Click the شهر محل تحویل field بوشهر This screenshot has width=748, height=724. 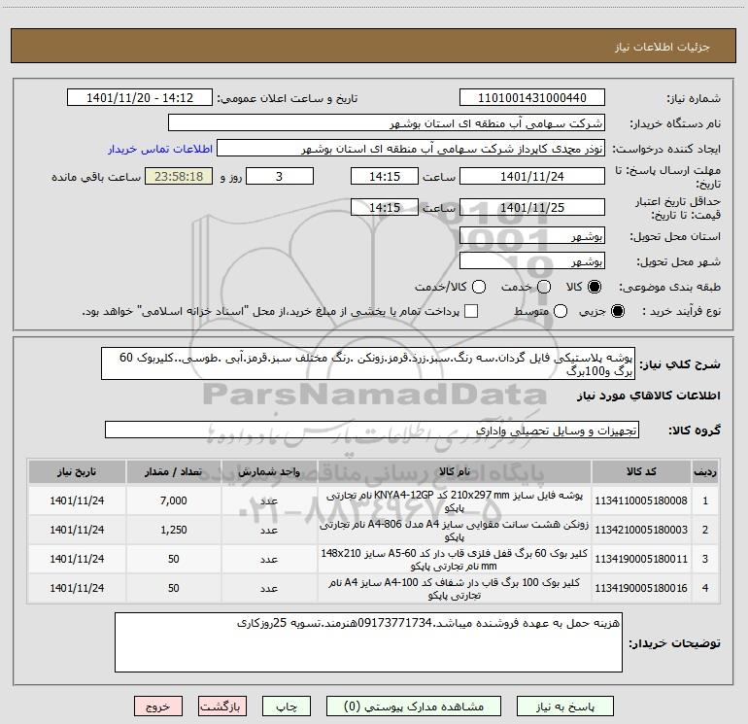[532, 260]
